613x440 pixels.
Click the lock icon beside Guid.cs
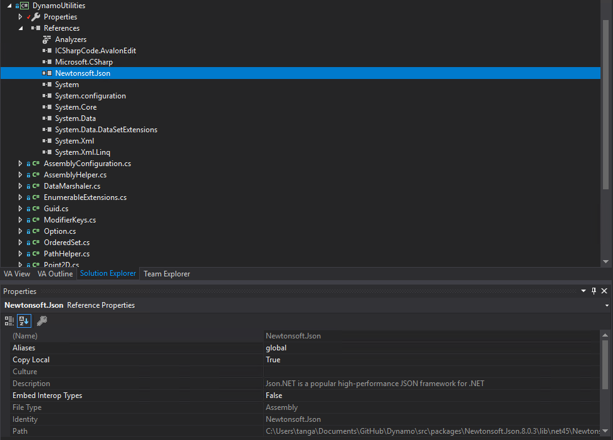coord(29,208)
